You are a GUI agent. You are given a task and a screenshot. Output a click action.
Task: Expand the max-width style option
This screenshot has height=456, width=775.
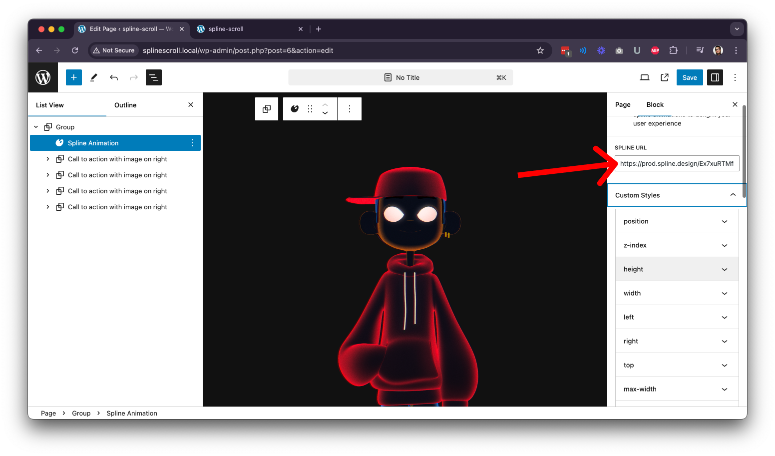pyautogui.click(x=677, y=389)
